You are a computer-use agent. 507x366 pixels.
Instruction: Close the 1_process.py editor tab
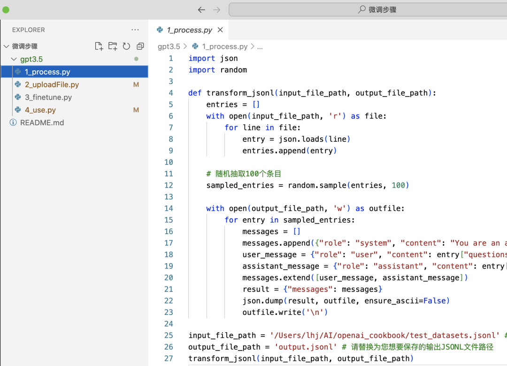coord(220,30)
